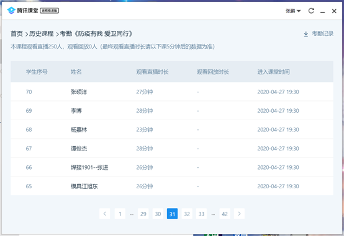Click the 观看直播时长 column header
344x236 pixels.
click(x=152, y=72)
